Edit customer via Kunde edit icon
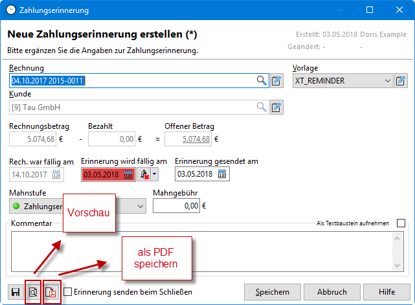 [x=276, y=107]
